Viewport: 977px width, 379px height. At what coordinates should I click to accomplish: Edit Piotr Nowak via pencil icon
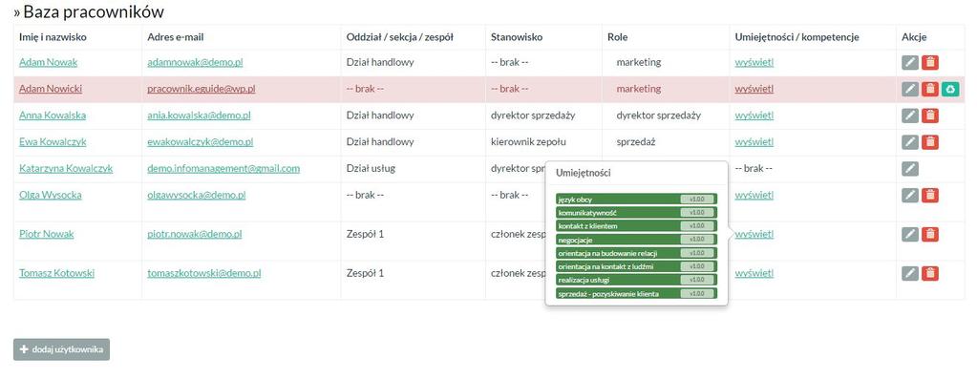tap(910, 234)
